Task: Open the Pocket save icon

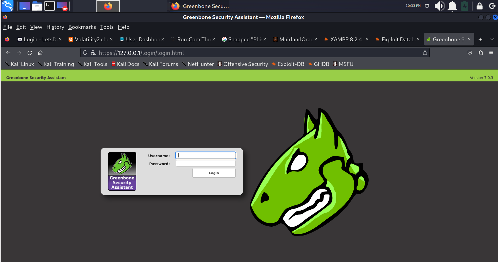Action: coord(470,53)
